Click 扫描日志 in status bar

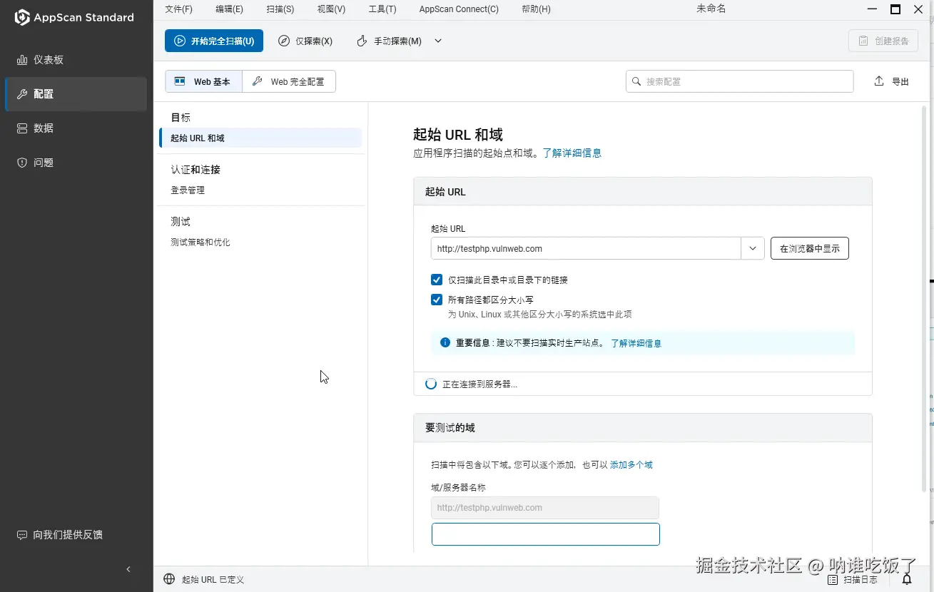point(861,580)
